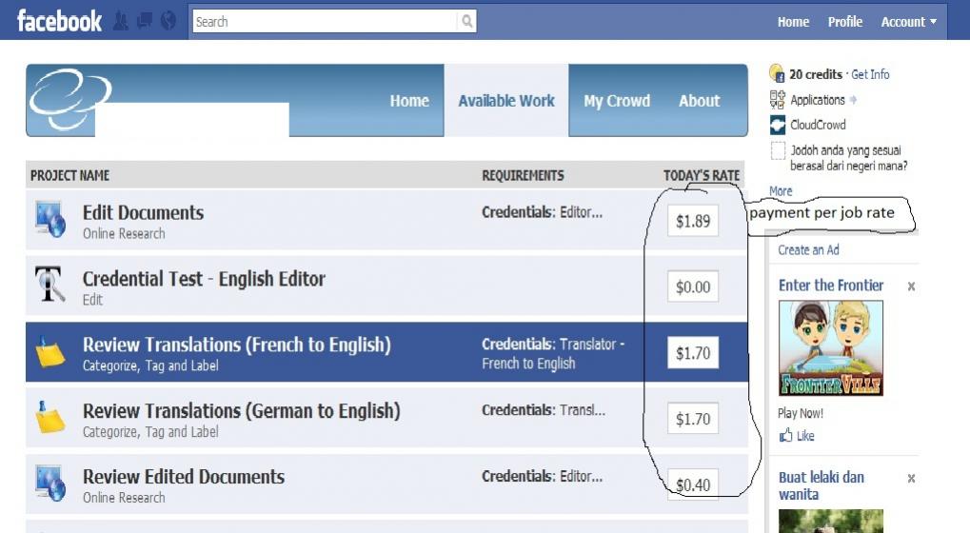Open the Account dropdown menu
The width and height of the screenshot is (970, 533).
(x=909, y=22)
